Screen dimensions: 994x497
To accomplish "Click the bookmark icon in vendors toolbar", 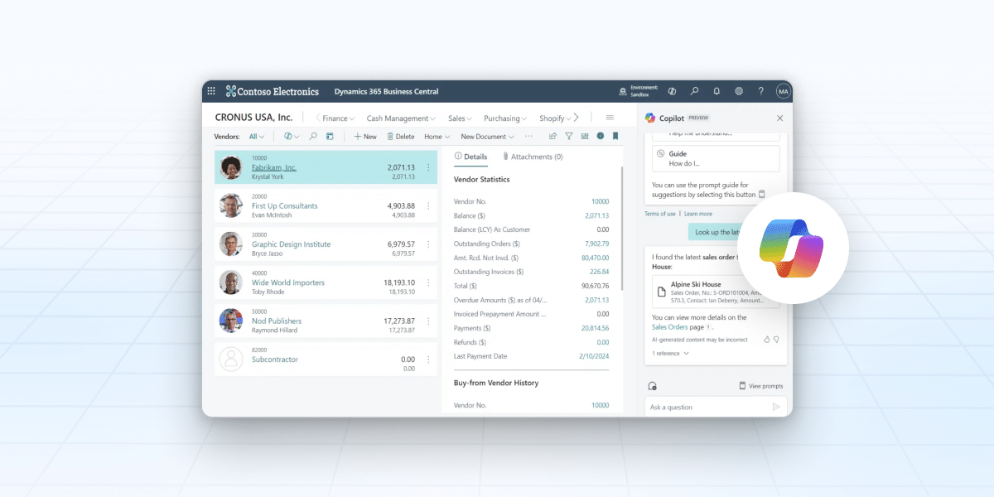I will [x=615, y=137].
